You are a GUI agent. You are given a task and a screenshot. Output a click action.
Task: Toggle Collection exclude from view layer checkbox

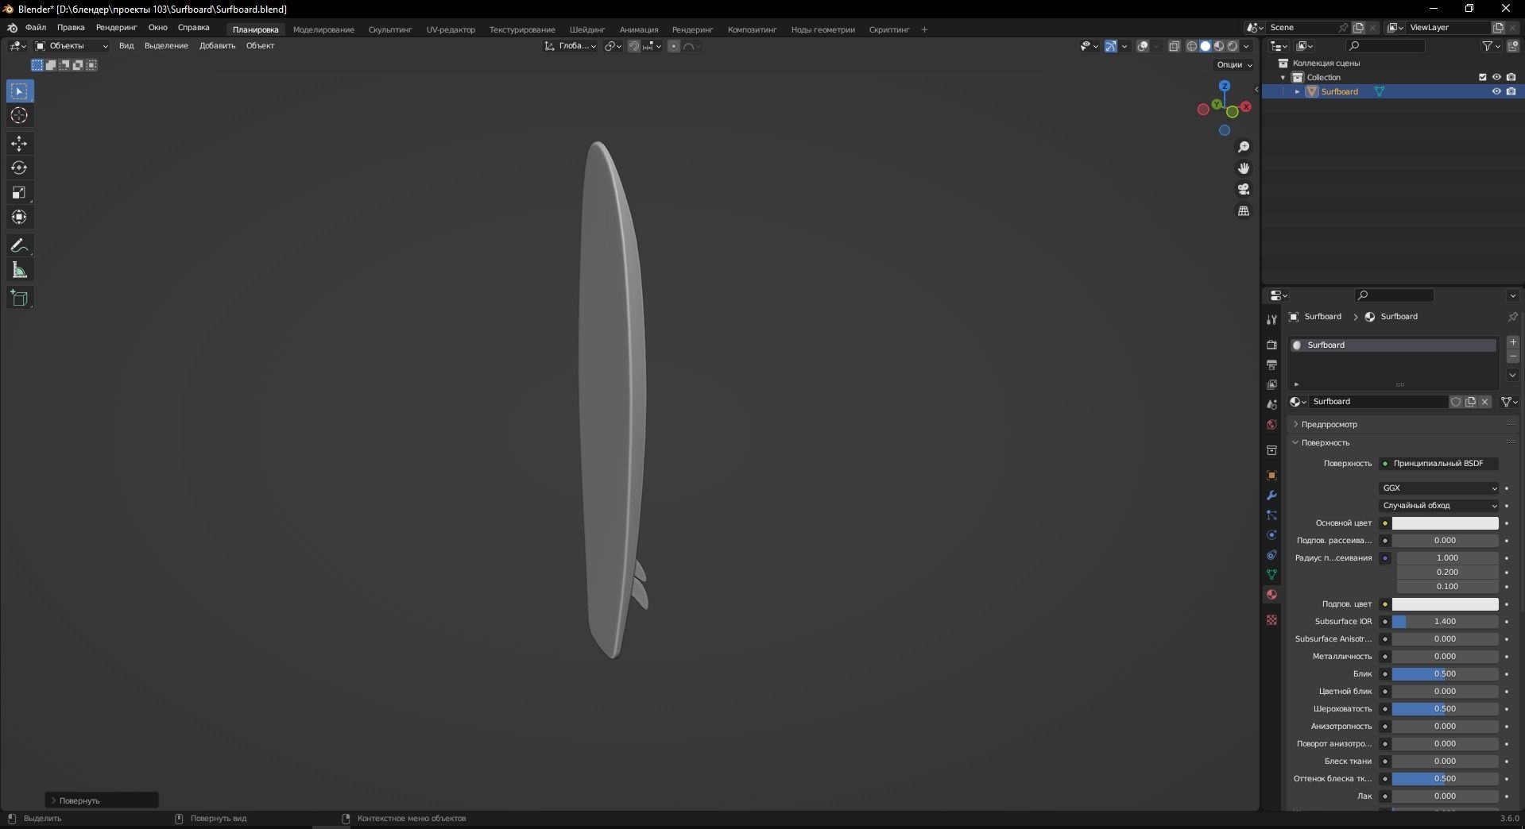coord(1482,78)
